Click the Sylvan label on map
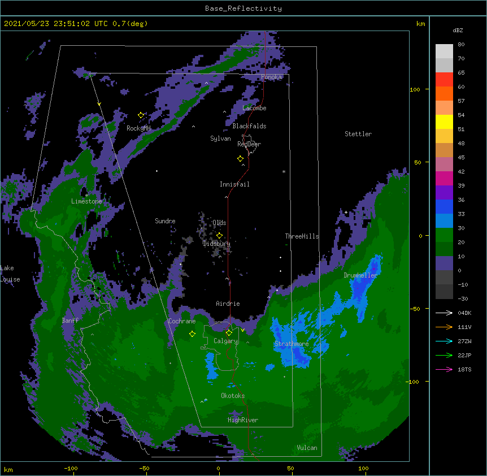This screenshot has width=487, height=476. pyautogui.click(x=220, y=139)
